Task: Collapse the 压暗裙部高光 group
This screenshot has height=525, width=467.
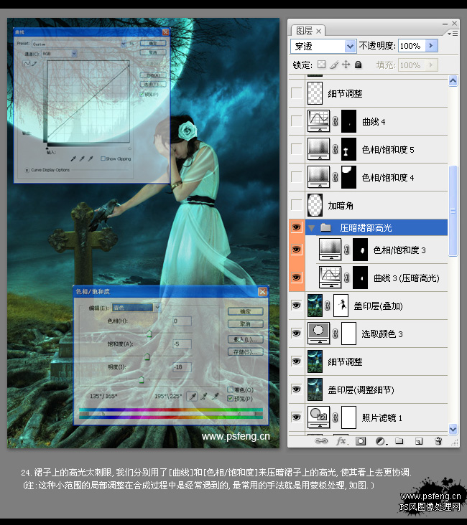Action: (x=312, y=228)
